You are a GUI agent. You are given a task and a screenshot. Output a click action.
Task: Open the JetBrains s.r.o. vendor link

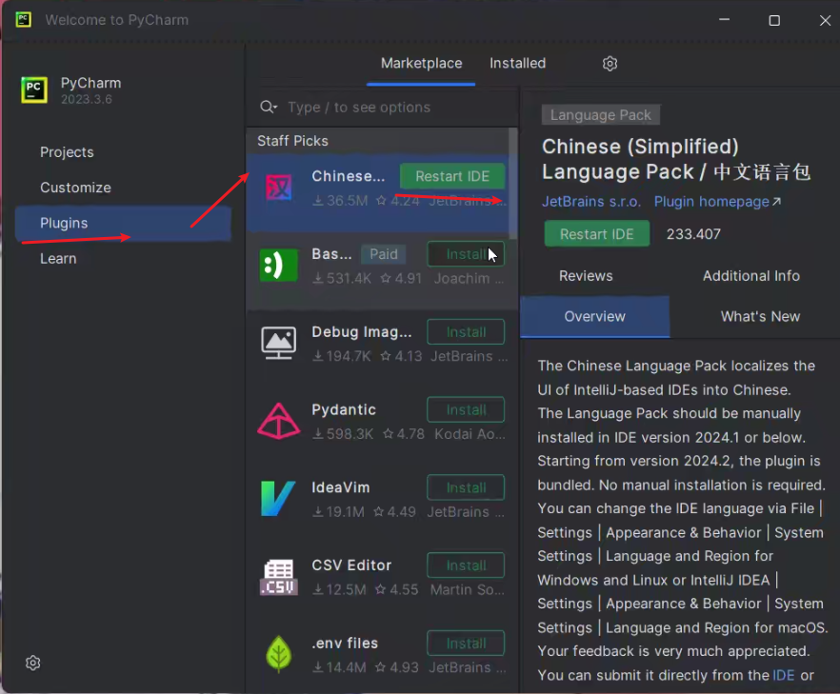pos(590,202)
